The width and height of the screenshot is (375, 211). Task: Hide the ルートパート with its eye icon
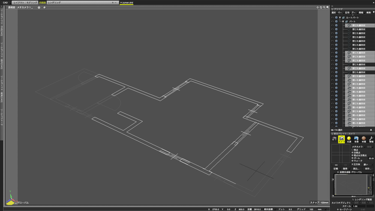[x=332, y=18]
